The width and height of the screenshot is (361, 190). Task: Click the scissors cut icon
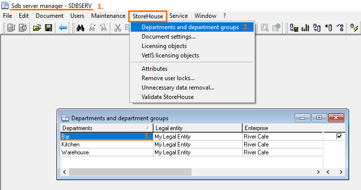[x=118, y=28]
